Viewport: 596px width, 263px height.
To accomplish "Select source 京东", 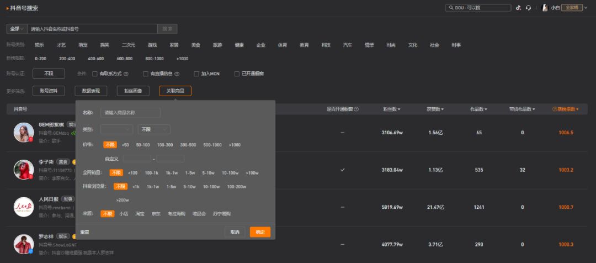I will 156,214.
